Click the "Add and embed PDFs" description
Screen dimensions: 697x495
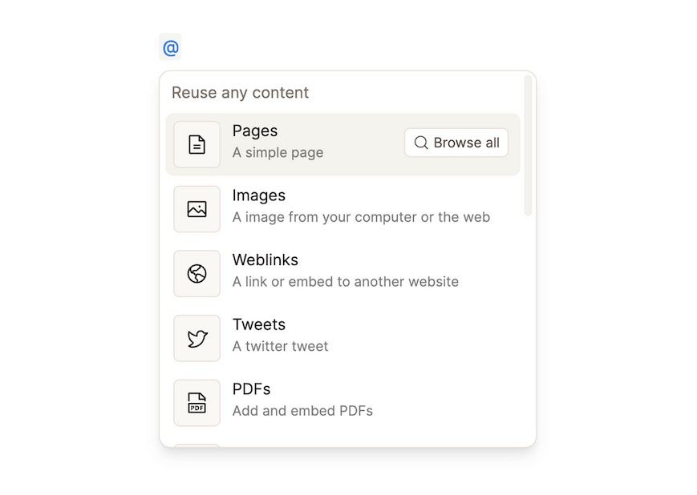pyautogui.click(x=302, y=411)
